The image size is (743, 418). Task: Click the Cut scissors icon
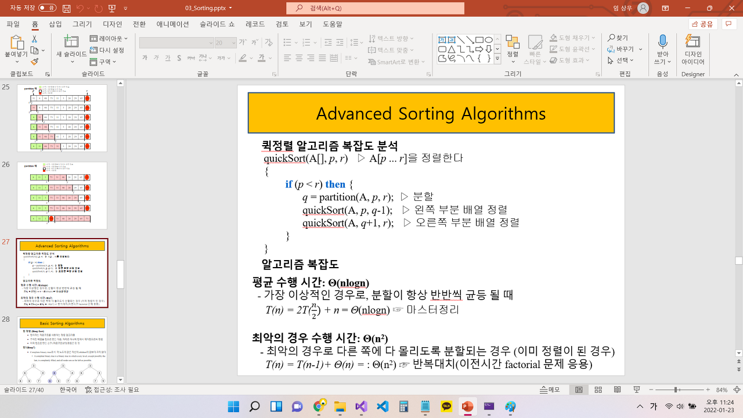tap(34, 39)
